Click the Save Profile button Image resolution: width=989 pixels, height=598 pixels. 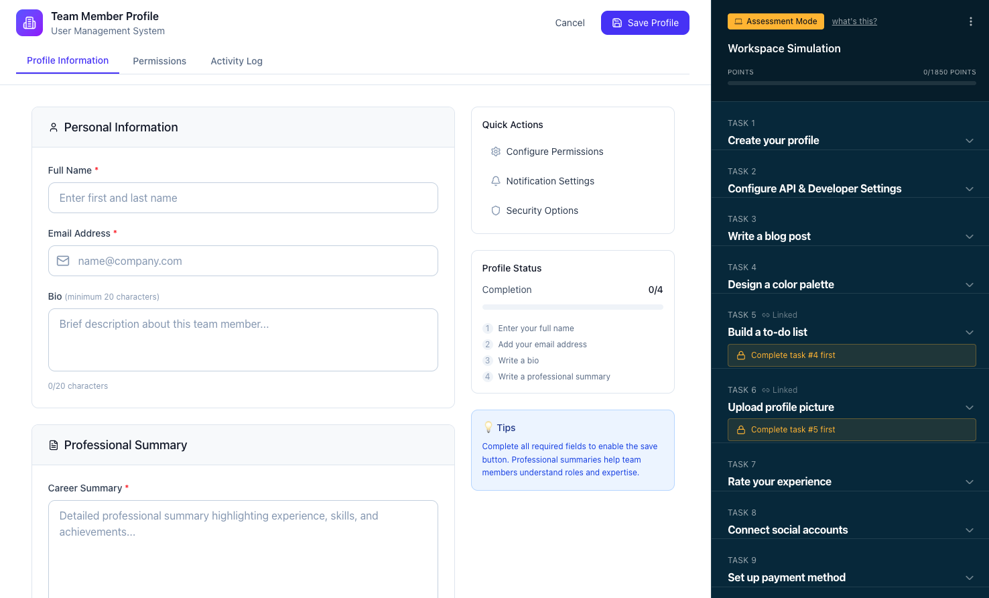coord(645,23)
